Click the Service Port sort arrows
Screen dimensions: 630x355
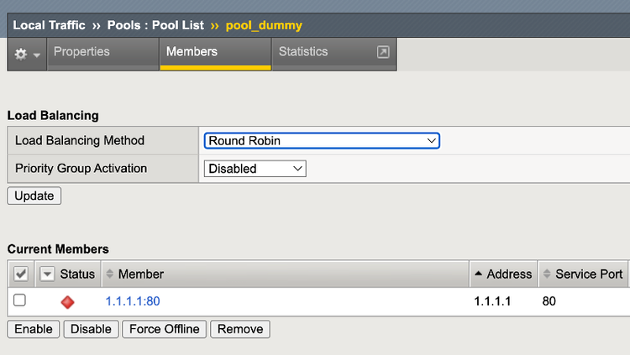point(547,274)
